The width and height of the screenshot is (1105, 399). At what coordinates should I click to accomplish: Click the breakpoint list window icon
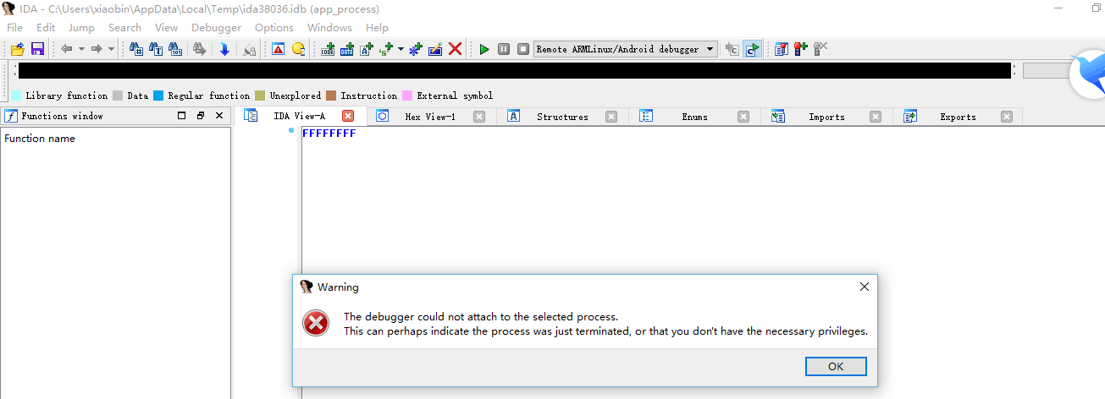click(x=781, y=49)
